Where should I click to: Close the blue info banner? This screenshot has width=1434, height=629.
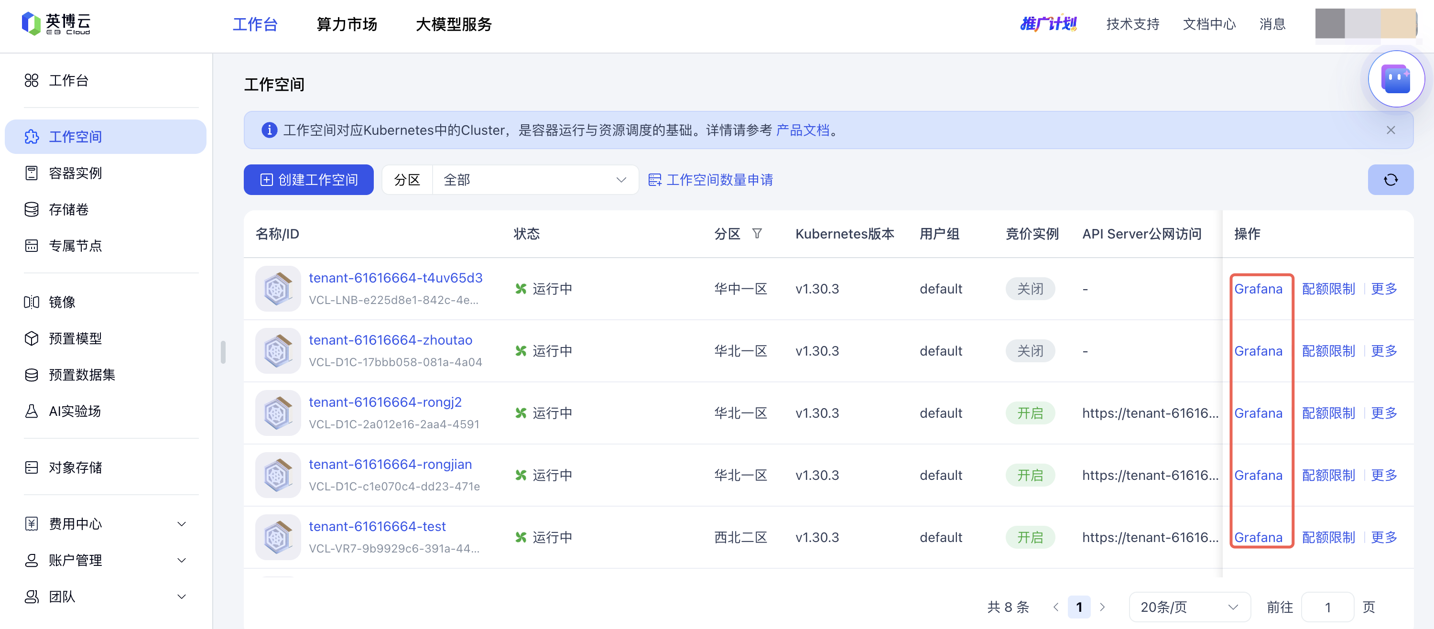pyautogui.click(x=1390, y=130)
